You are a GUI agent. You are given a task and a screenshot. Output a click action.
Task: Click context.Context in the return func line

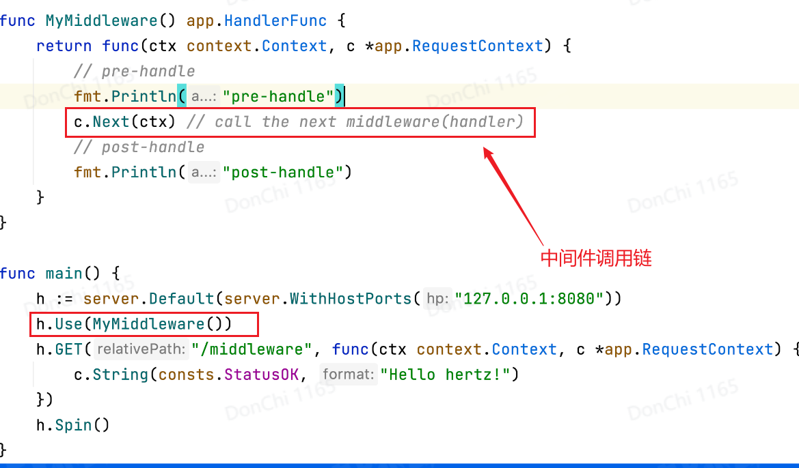tap(257, 46)
